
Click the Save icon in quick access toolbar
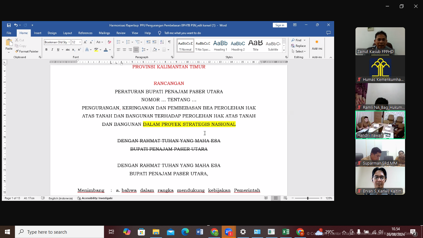tap(9, 25)
